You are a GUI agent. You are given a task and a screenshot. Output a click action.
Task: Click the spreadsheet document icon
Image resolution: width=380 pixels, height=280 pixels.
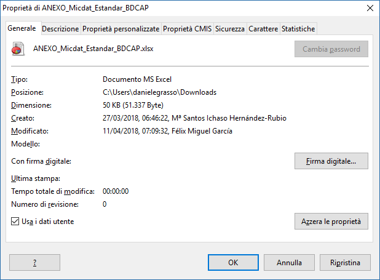pyautogui.click(x=18, y=49)
